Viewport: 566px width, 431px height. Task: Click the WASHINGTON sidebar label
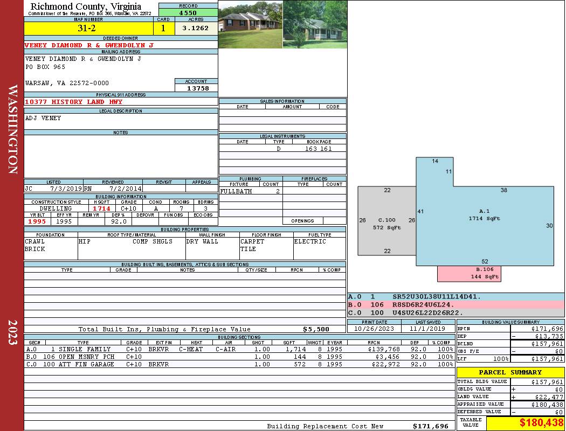13,129
